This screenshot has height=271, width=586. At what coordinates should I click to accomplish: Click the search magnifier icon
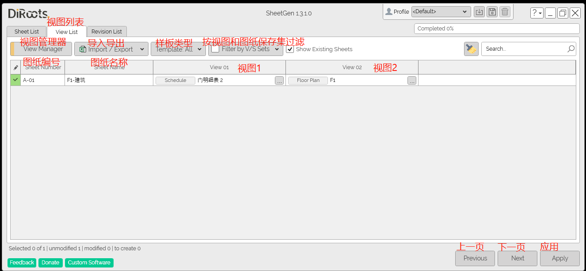[571, 49]
